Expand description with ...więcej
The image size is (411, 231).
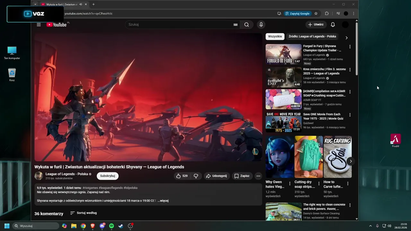(163, 201)
